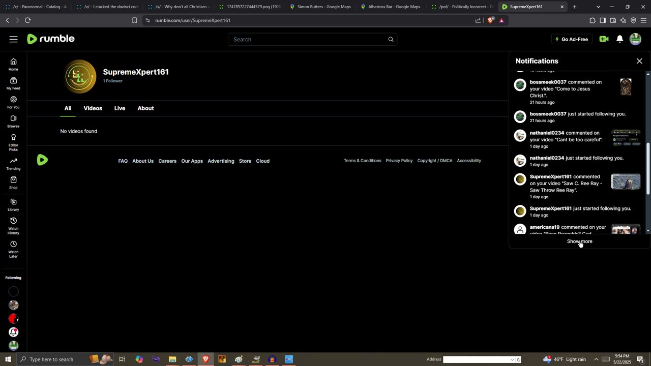651x366 pixels.
Task: Switch to Albatross Bar Google Maps tab
Action: (x=391, y=7)
